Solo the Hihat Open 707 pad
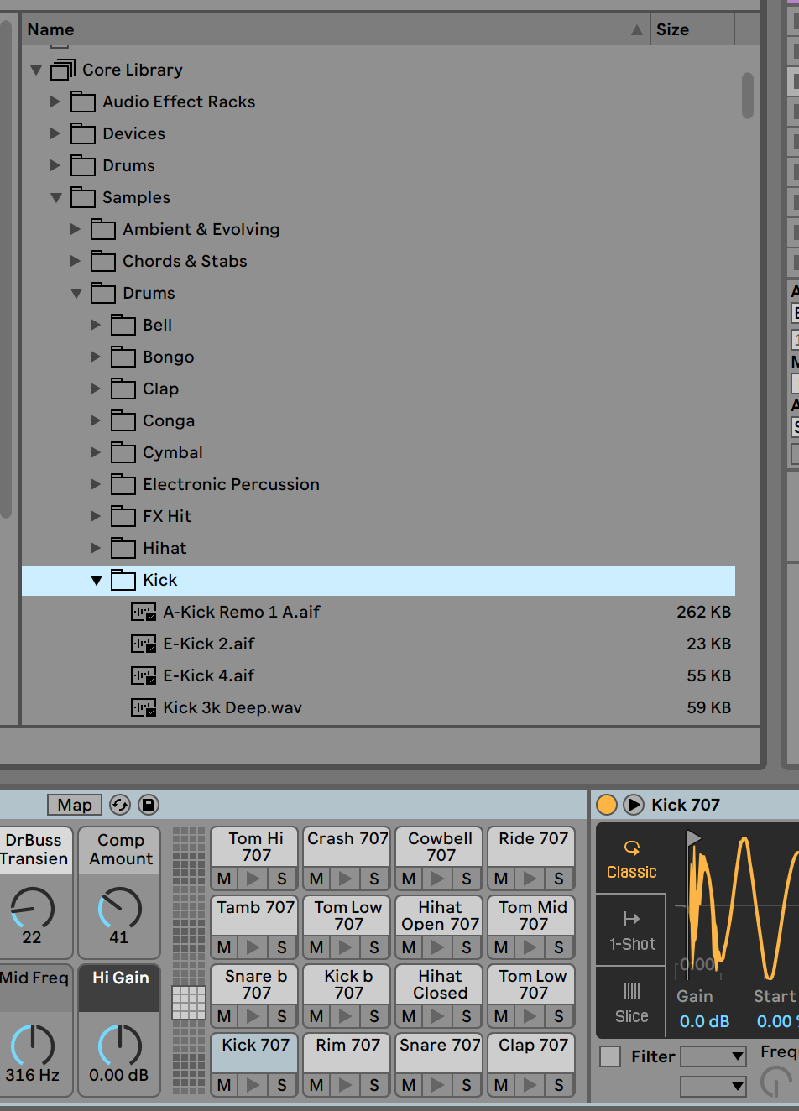This screenshot has height=1111, width=799. [467, 947]
